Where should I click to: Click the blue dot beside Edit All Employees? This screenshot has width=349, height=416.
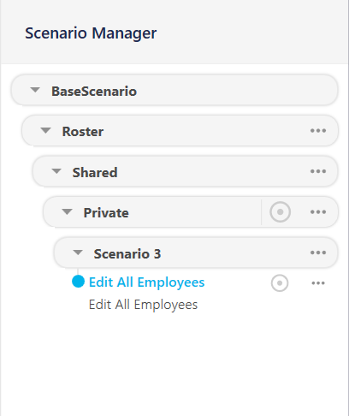[x=78, y=282]
